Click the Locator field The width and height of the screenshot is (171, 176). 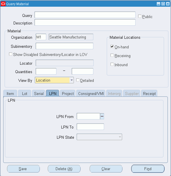click(65, 63)
